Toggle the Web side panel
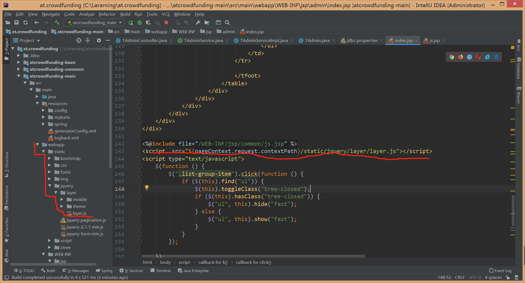Image resolution: width=525 pixels, height=283 pixels. tap(7, 256)
